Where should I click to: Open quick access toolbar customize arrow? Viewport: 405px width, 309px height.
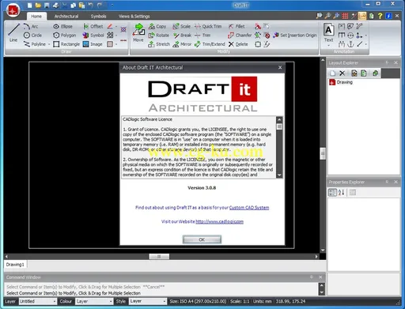click(112, 5)
